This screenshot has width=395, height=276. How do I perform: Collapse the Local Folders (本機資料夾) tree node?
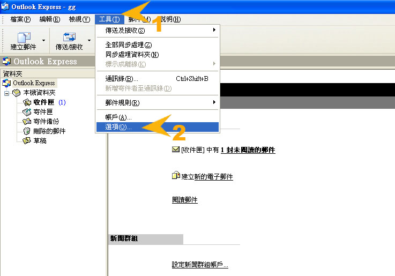coord(7,93)
